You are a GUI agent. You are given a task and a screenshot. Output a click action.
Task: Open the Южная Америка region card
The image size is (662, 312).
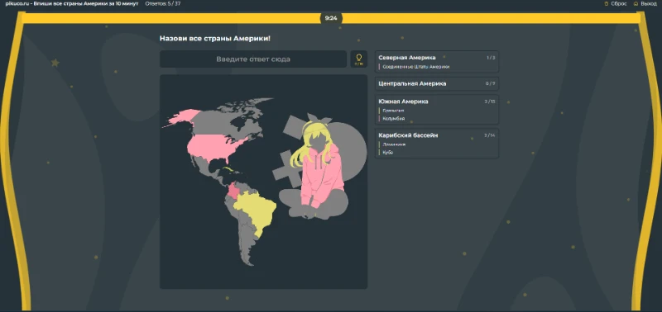coord(437,110)
